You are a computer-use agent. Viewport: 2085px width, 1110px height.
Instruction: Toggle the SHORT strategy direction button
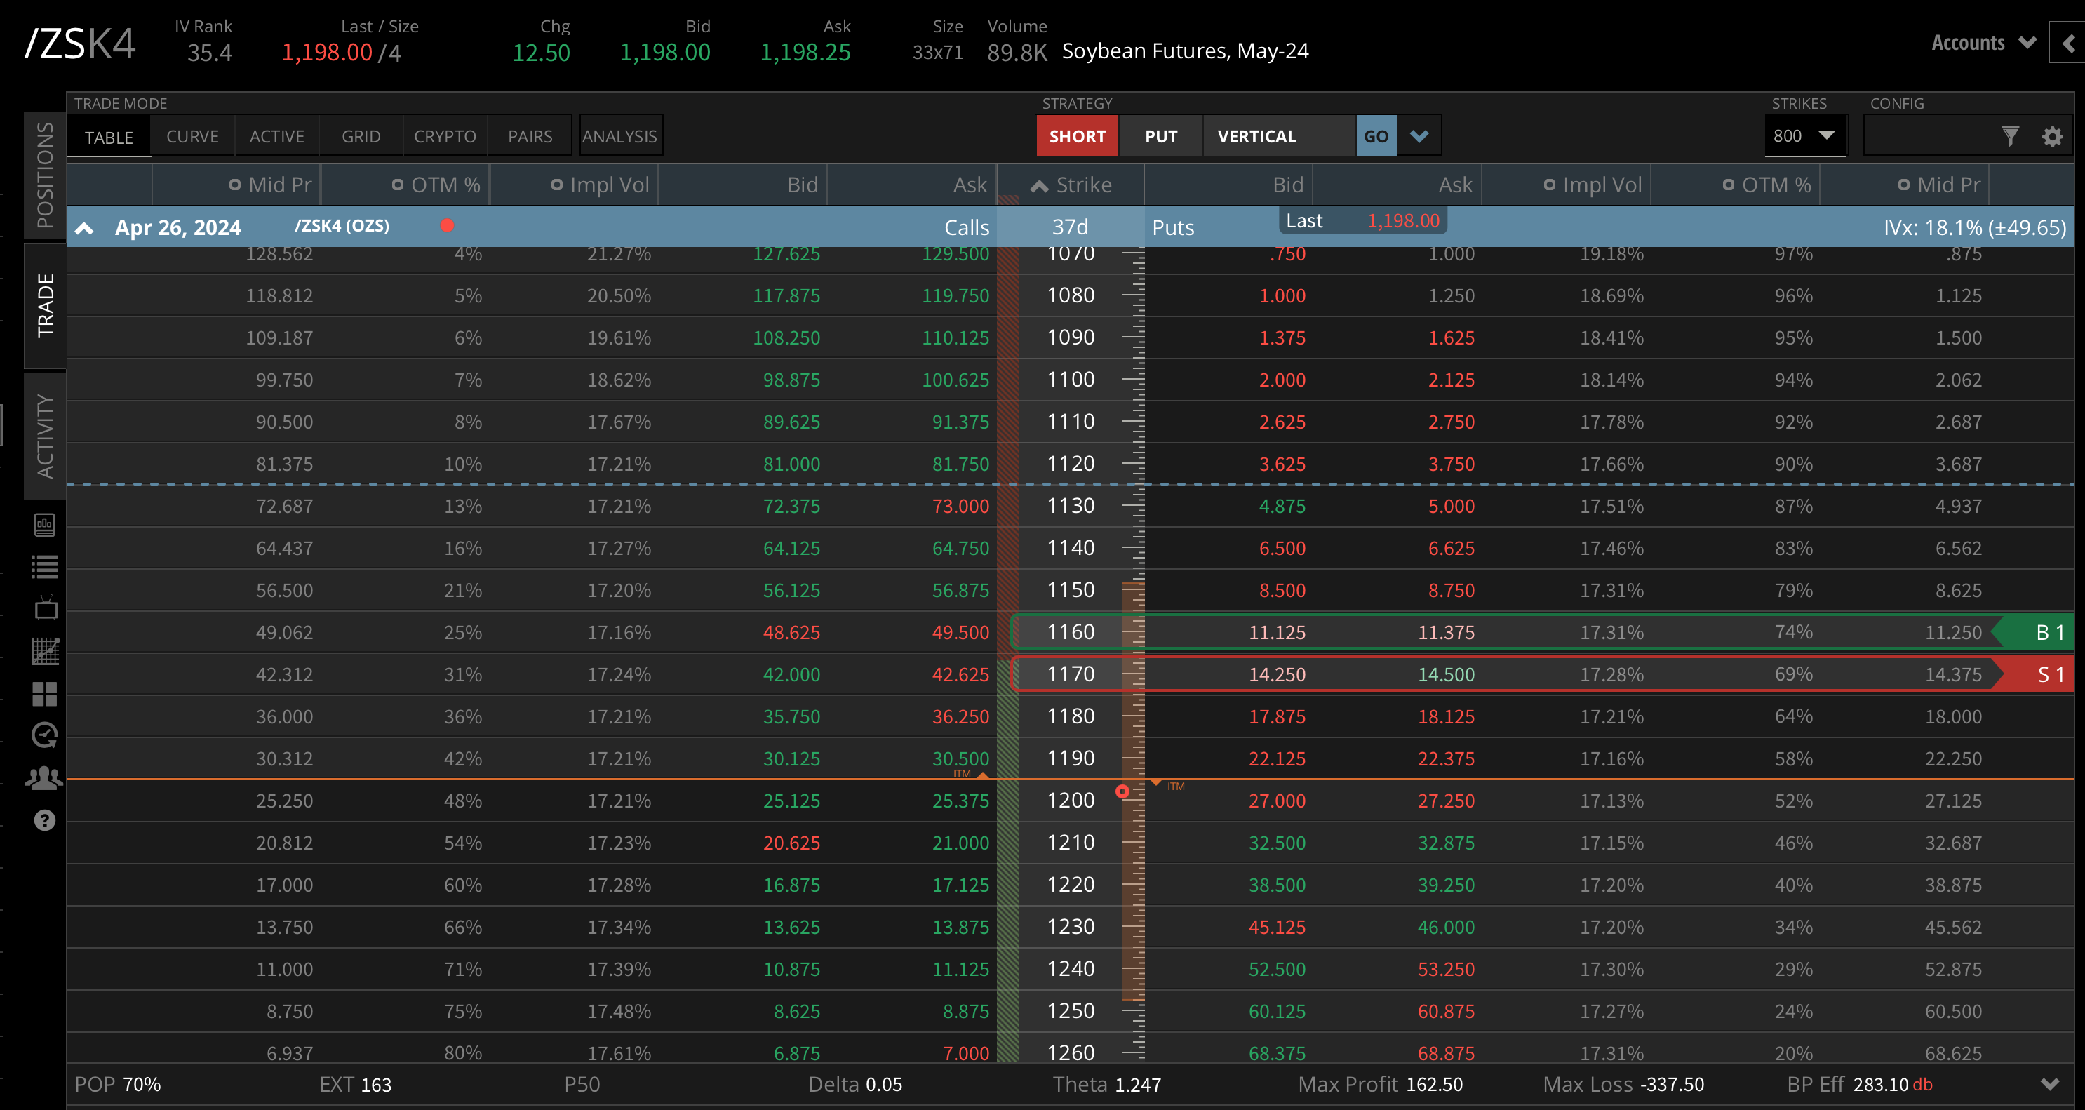[1076, 136]
